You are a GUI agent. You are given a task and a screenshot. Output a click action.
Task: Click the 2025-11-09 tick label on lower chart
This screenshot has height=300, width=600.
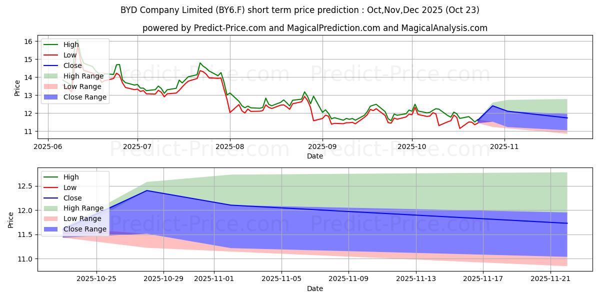(x=348, y=279)
